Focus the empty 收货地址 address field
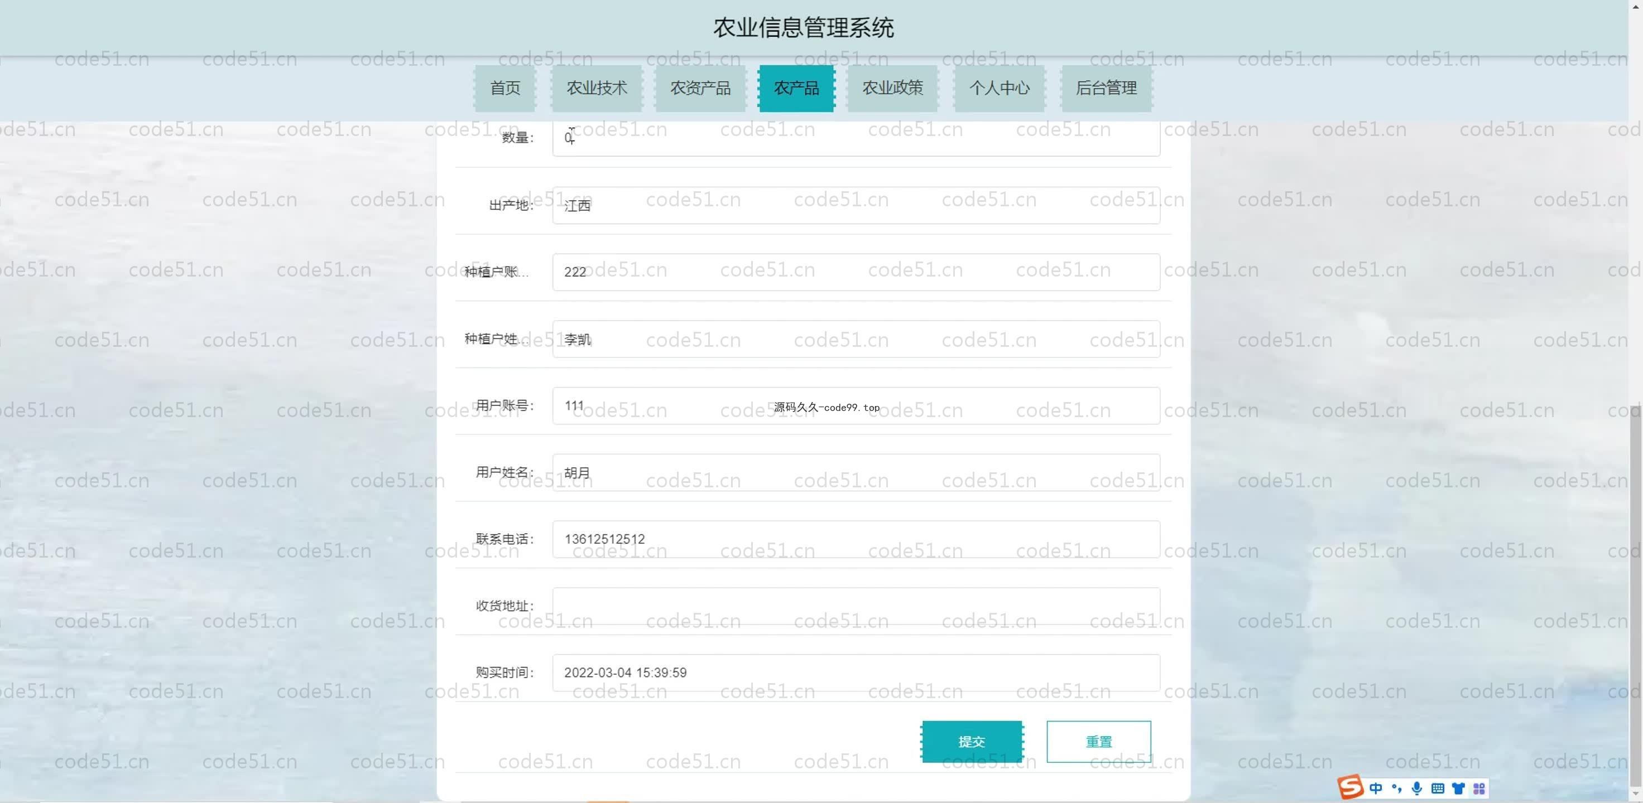 coord(856,606)
